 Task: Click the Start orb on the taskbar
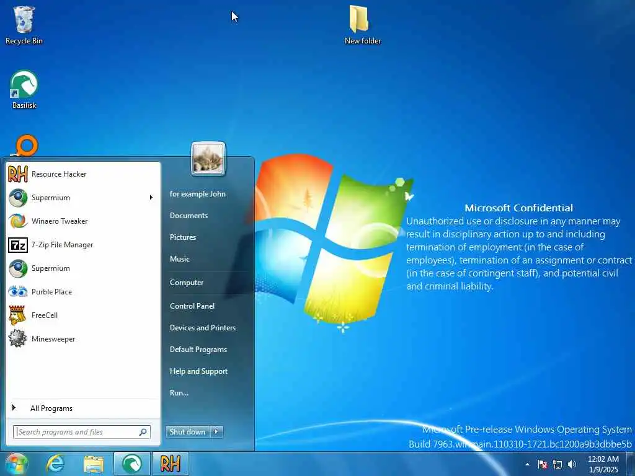click(16, 464)
